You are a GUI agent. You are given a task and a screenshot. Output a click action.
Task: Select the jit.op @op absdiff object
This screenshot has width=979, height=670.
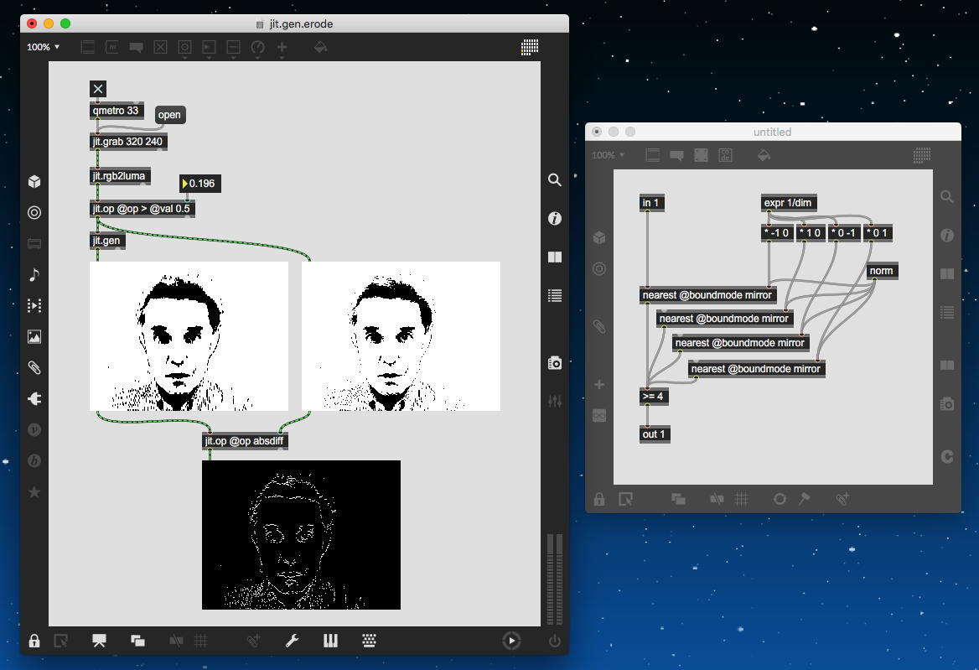point(245,441)
